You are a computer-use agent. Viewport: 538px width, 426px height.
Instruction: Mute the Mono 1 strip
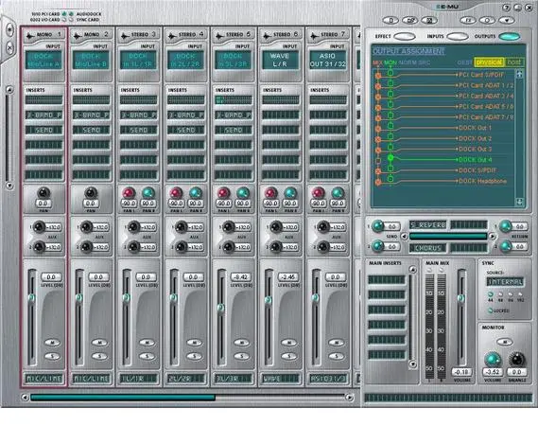tap(52, 343)
